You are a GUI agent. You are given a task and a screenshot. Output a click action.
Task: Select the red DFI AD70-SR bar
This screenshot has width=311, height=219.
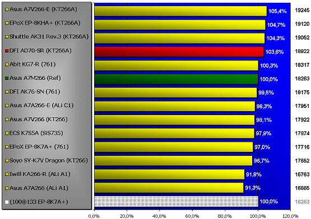[x=179, y=52]
